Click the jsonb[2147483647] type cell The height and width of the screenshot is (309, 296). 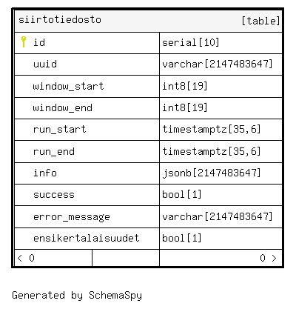point(221,173)
